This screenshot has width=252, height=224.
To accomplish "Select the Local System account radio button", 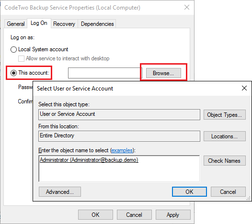I will click(x=13, y=49).
